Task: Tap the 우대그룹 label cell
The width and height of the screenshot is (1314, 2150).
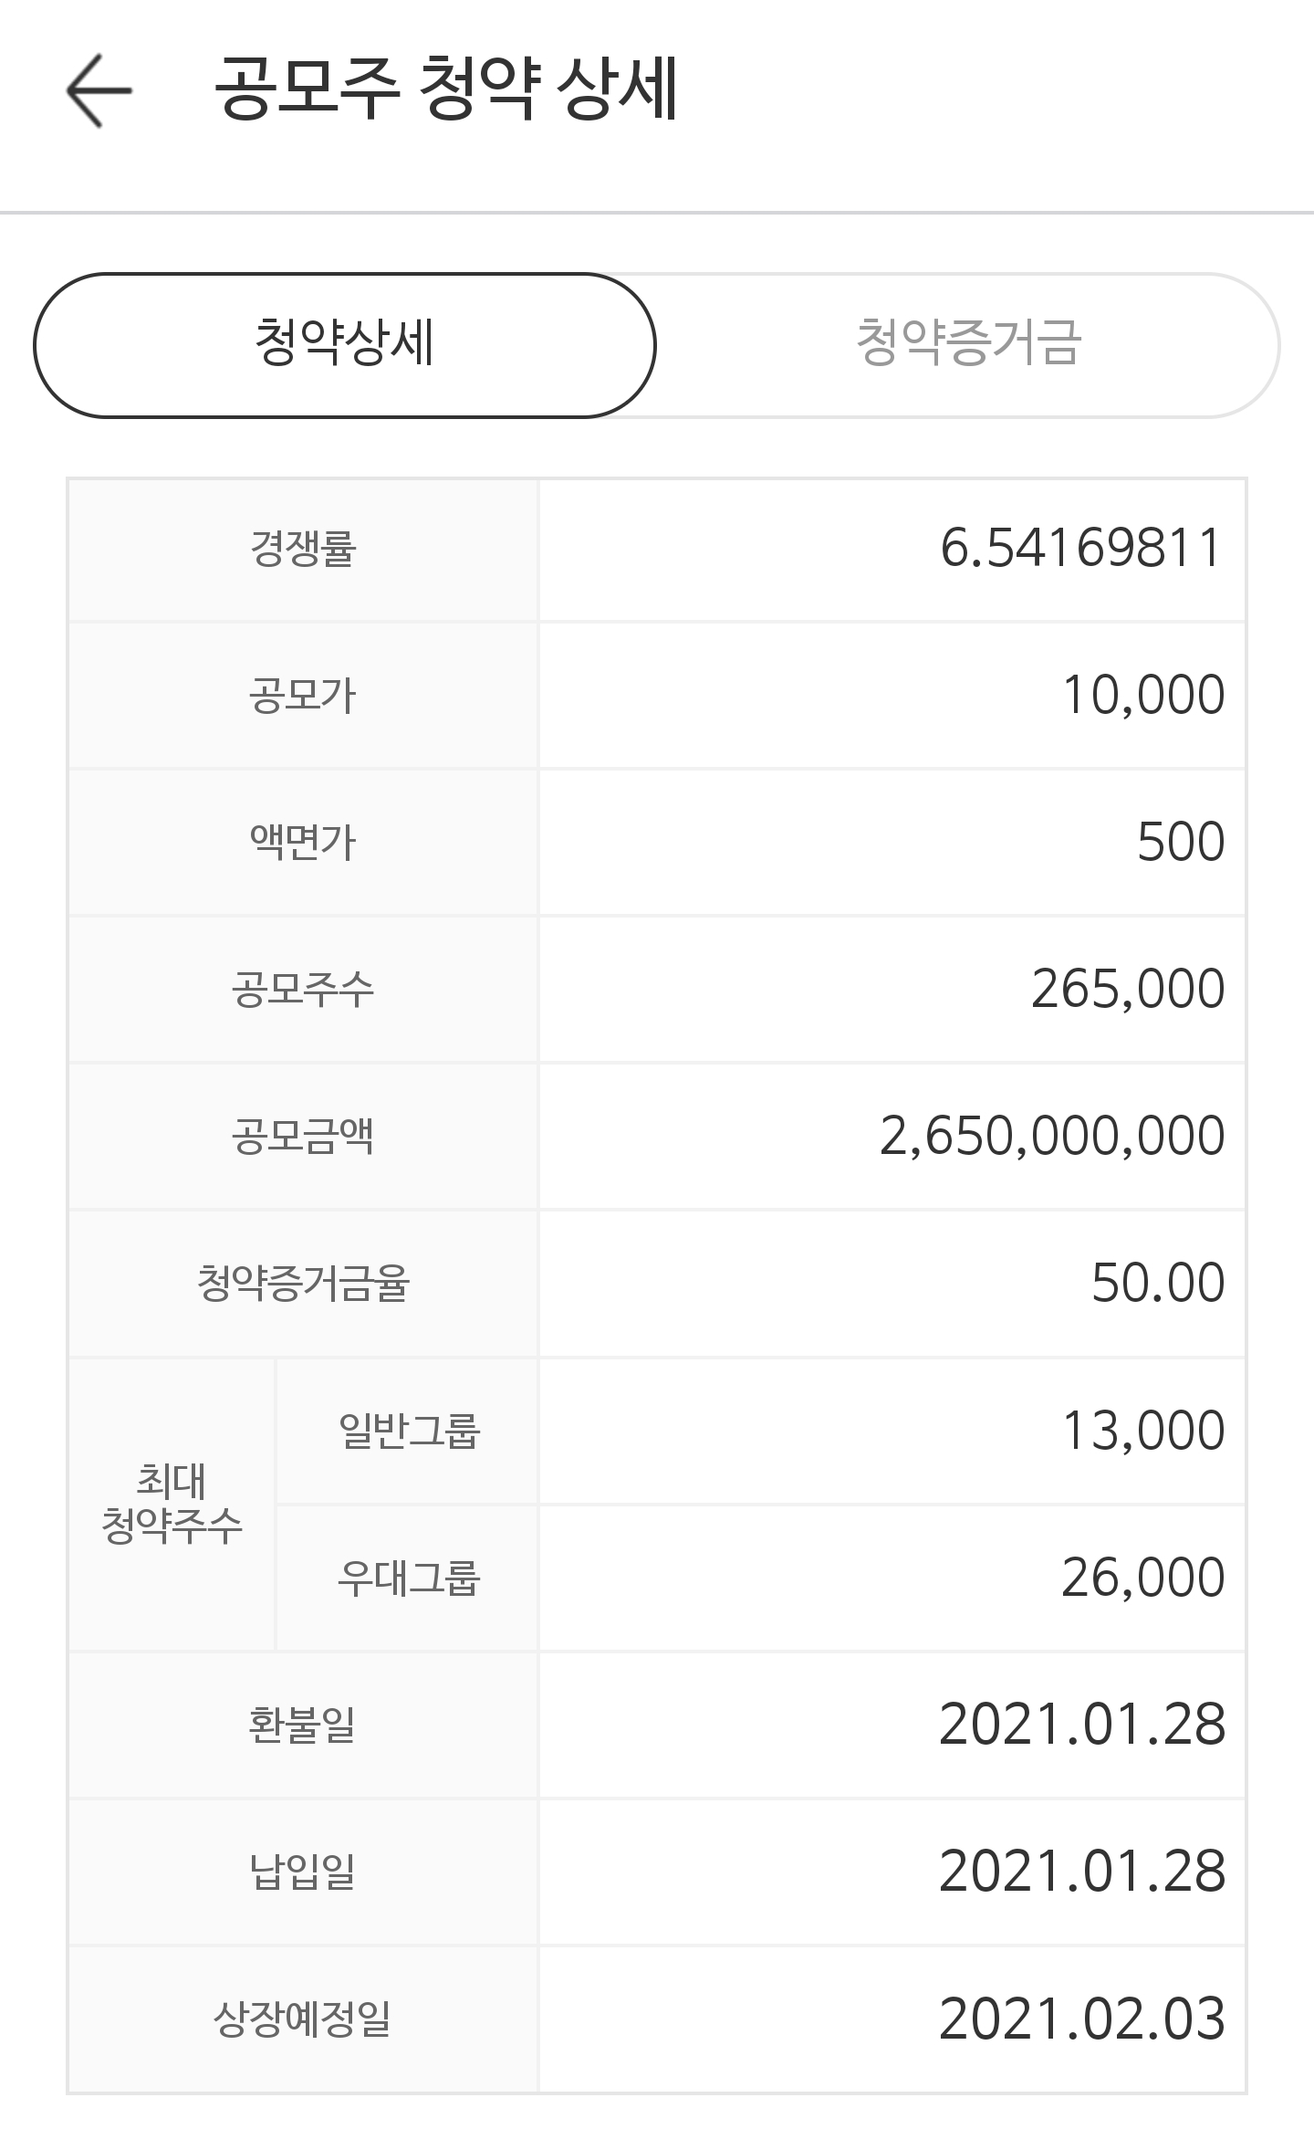Action: click(x=408, y=1578)
